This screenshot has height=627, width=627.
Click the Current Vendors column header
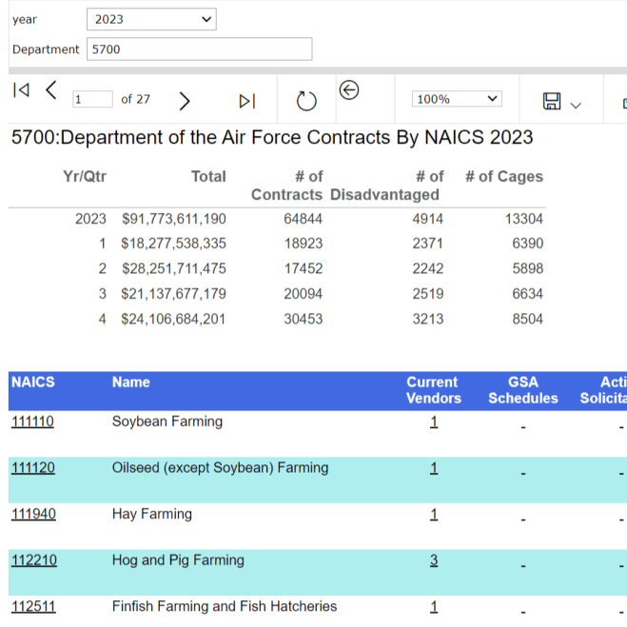434,390
